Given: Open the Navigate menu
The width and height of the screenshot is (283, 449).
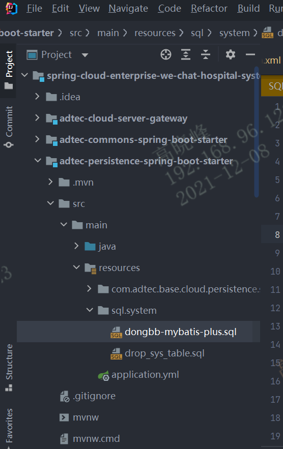Looking at the screenshot, I should click(128, 9).
